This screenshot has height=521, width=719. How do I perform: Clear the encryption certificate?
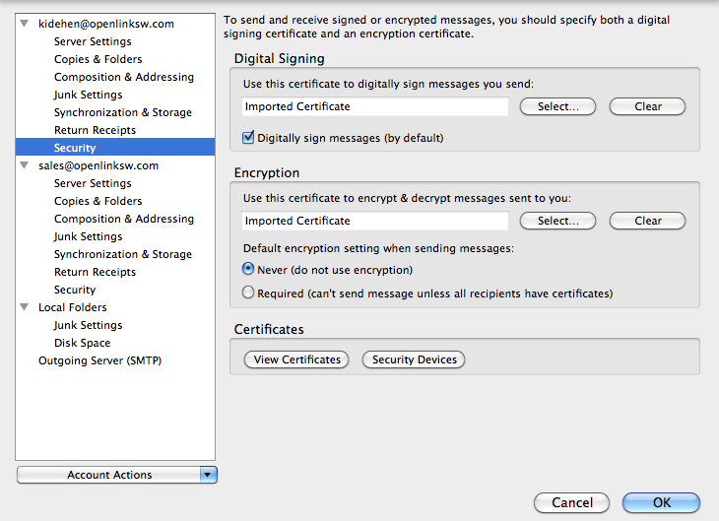click(647, 221)
